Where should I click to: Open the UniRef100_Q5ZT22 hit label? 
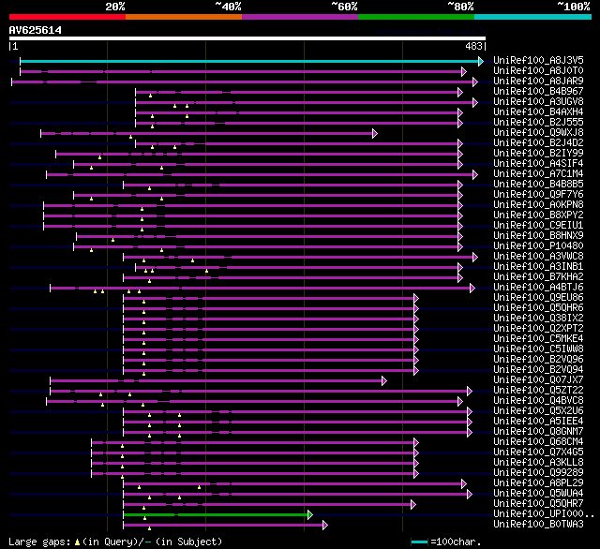click(x=538, y=391)
